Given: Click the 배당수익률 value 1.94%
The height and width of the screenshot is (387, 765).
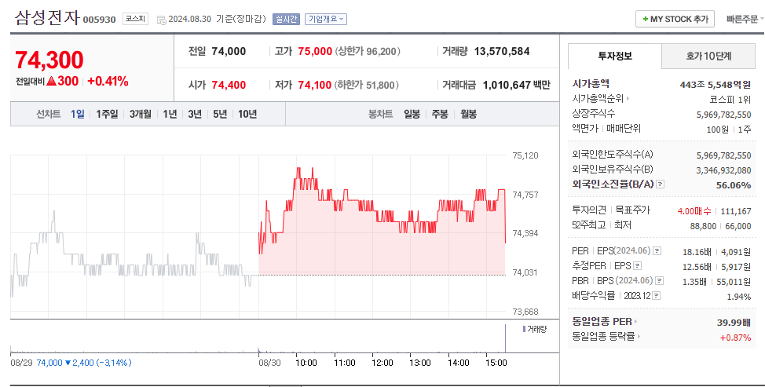Looking at the screenshot, I should click(x=738, y=297).
